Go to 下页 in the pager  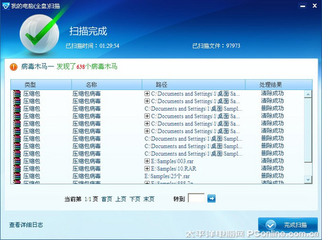135,199
